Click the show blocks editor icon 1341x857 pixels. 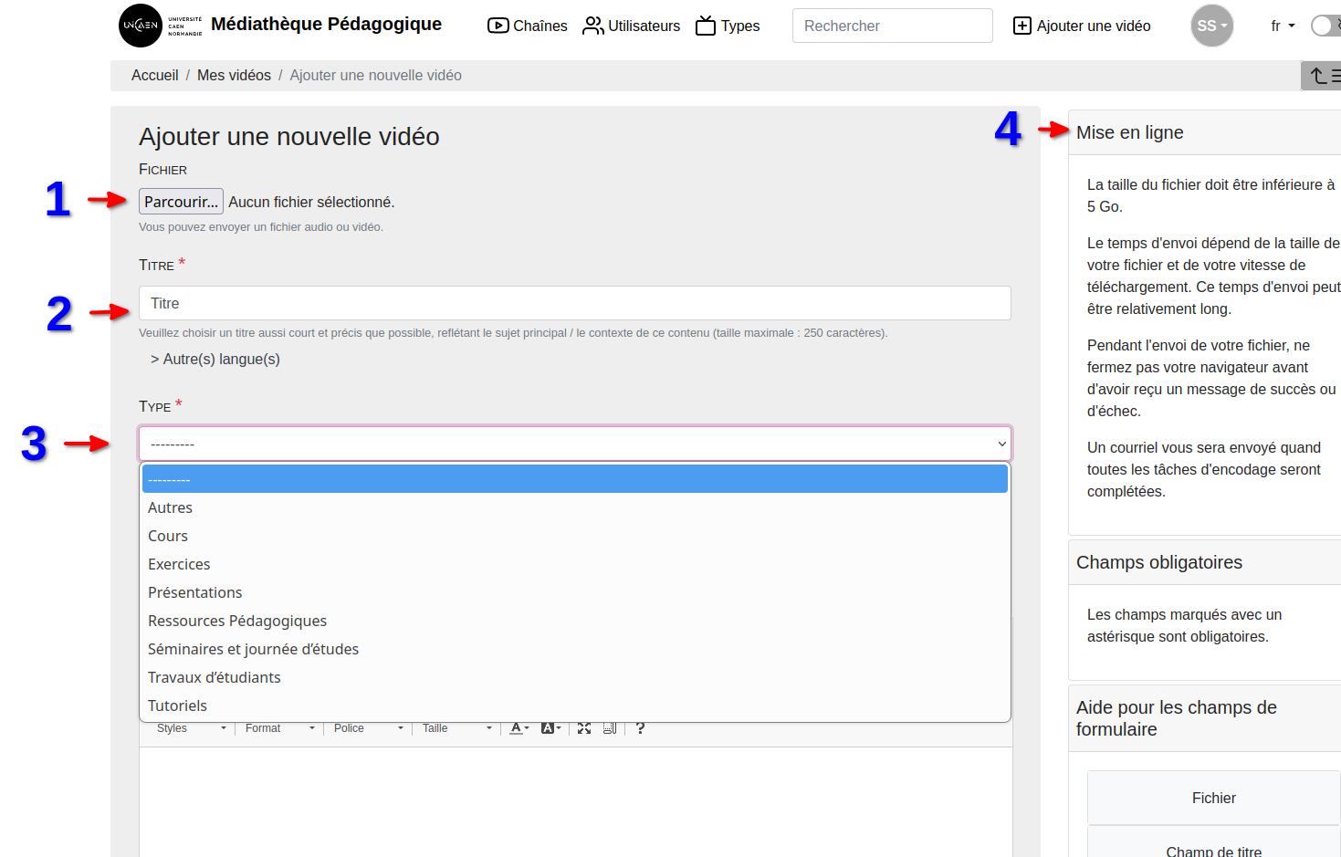[610, 728]
